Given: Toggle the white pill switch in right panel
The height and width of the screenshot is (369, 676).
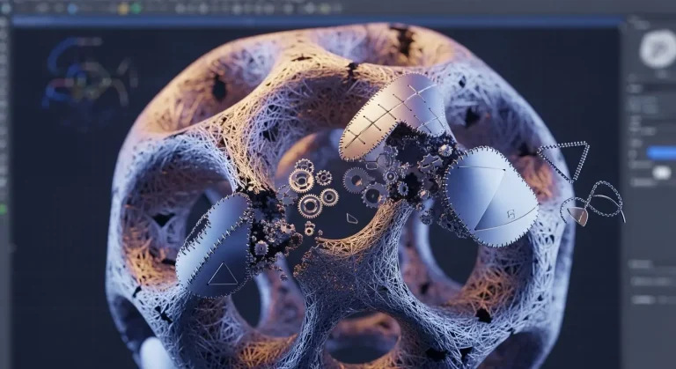Looking at the screenshot, I should coord(662,173).
